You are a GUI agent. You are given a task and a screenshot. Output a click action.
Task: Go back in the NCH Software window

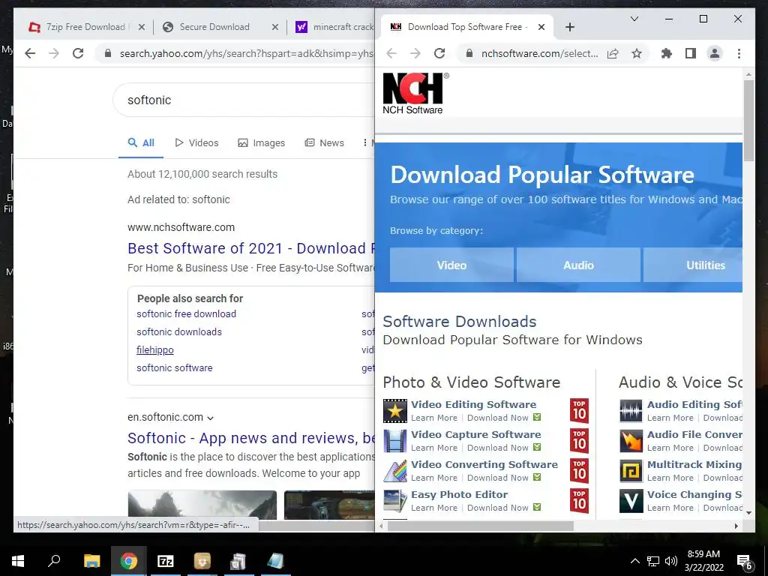coord(391,53)
